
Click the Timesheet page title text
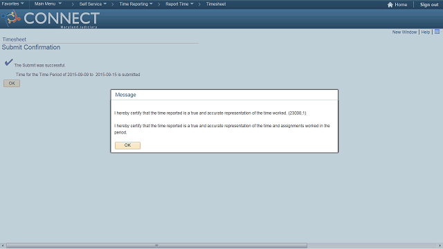pos(14,39)
